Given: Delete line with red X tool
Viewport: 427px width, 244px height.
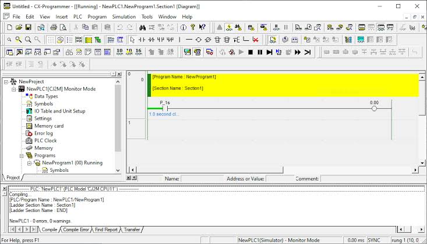Looking at the screenshot, I should point(255,40).
